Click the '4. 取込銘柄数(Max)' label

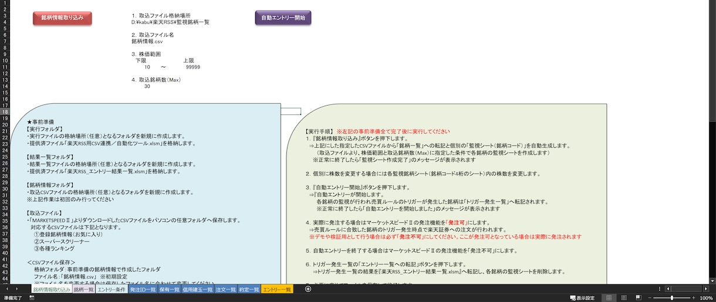click(156, 80)
